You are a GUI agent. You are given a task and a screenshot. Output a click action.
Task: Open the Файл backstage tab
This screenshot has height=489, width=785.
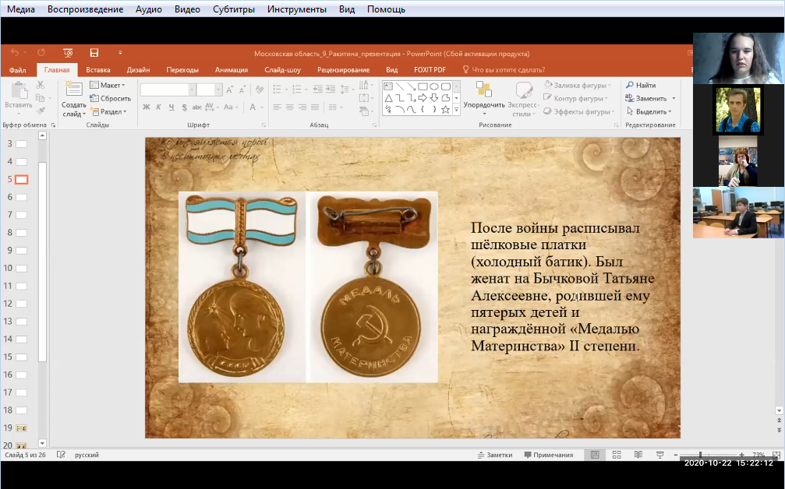point(17,69)
